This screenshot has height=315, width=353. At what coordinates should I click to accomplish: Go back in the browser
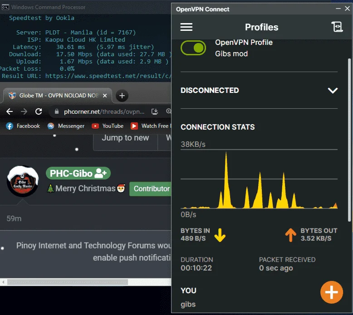tap(10, 111)
